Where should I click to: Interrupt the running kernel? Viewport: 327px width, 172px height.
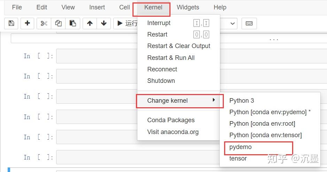[159, 23]
